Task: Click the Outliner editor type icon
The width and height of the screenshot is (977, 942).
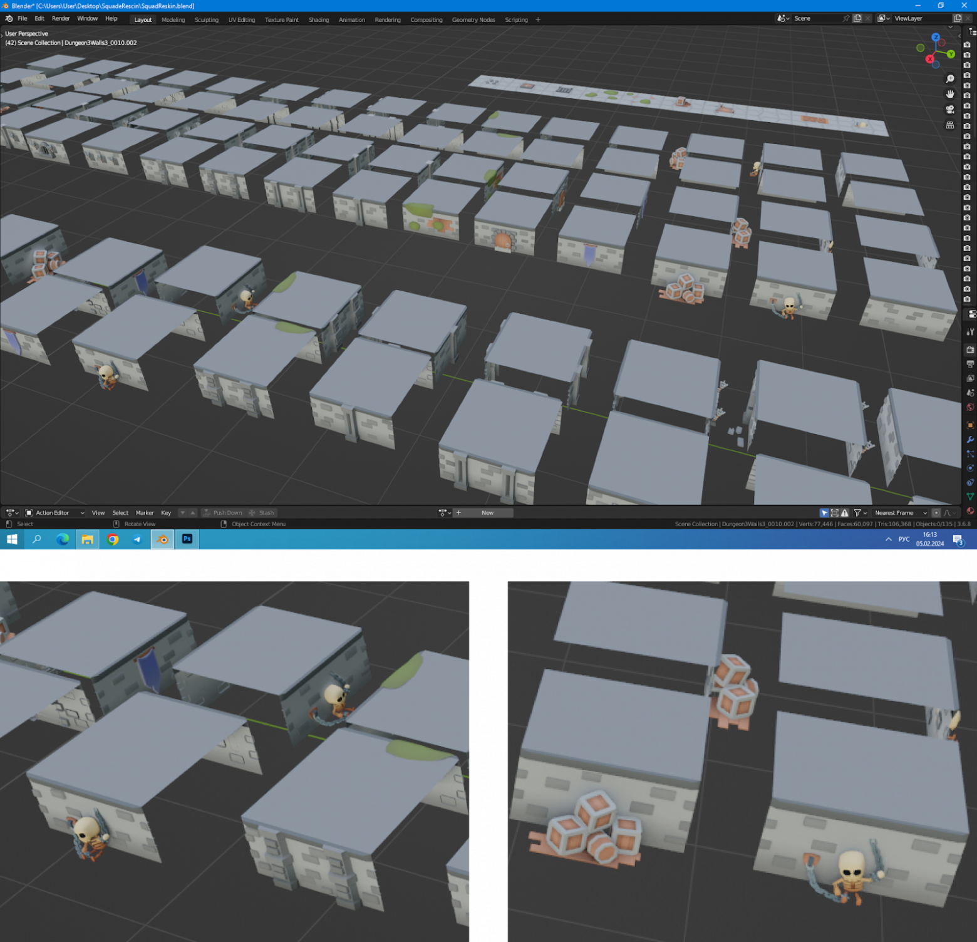Action: [x=972, y=32]
